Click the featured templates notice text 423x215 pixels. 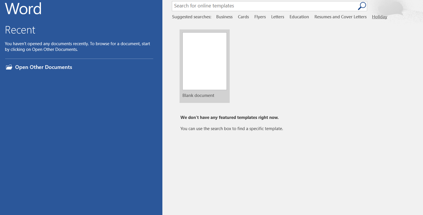tap(229, 117)
